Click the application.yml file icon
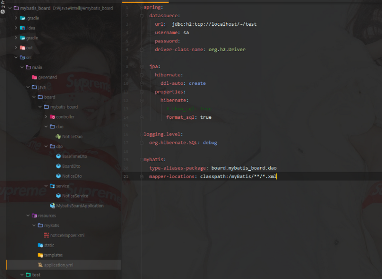The image size is (382, 279). coord(40,265)
